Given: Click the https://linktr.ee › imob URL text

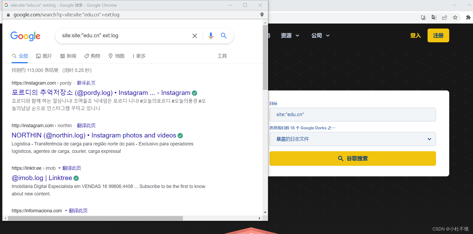Looking at the screenshot, I should pos(34,168).
